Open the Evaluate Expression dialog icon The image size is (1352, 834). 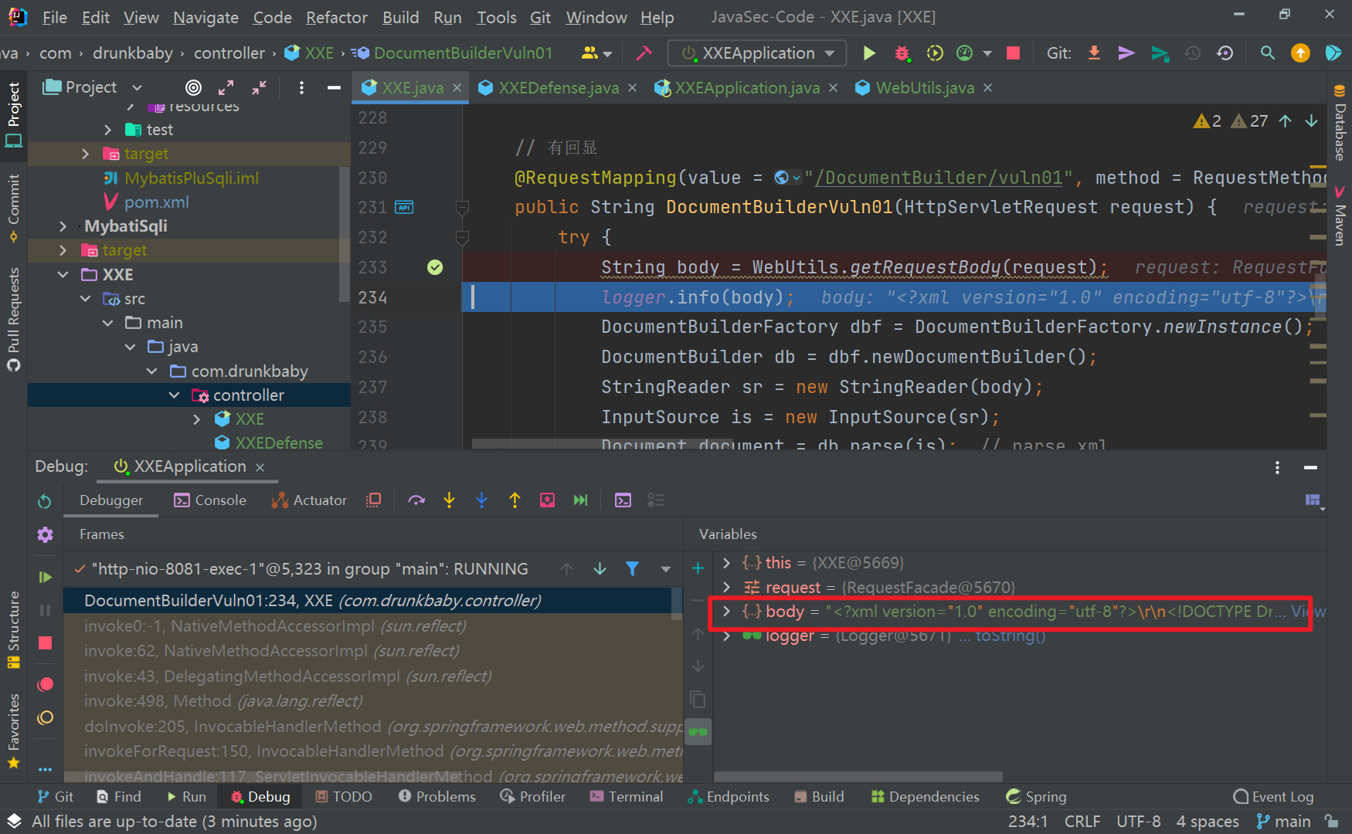point(623,500)
